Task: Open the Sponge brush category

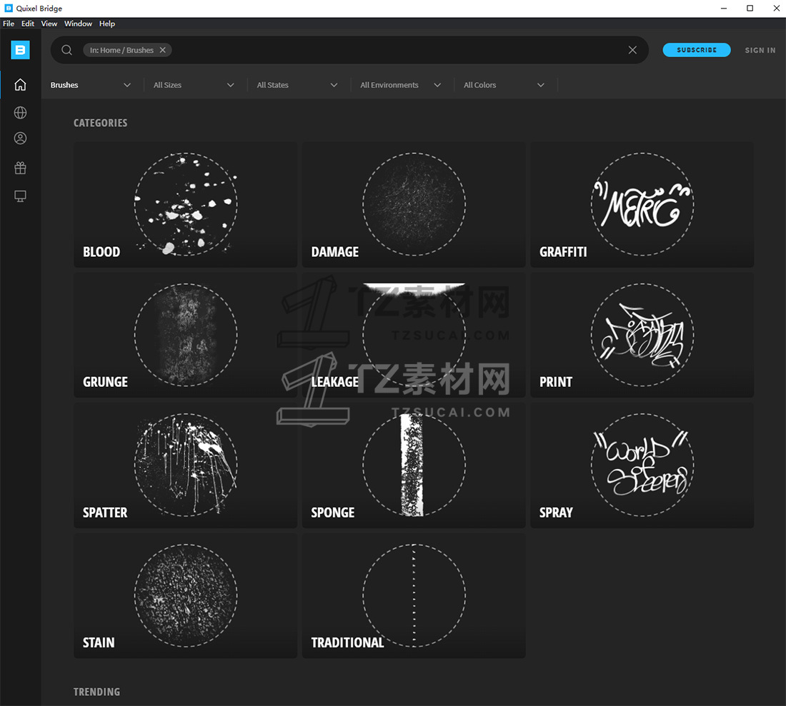Action: (414, 465)
